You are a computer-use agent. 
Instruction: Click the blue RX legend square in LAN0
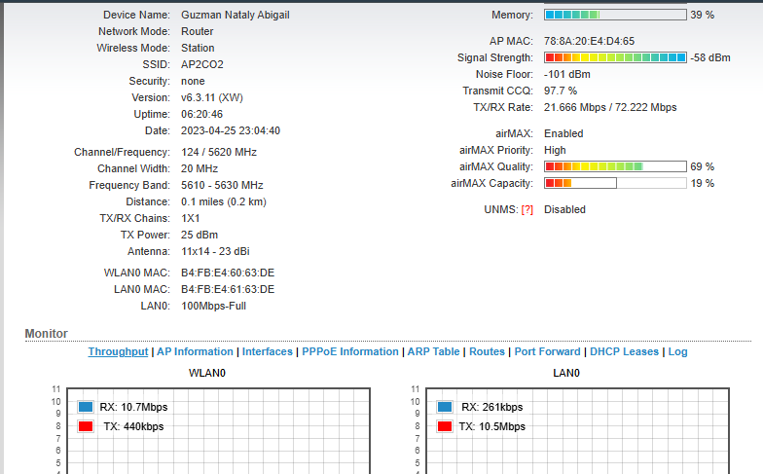pos(445,407)
